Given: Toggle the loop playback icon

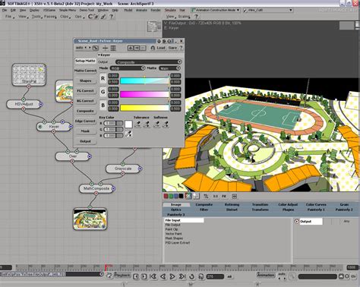Looking at the screenshot, I should click(191, 276).
